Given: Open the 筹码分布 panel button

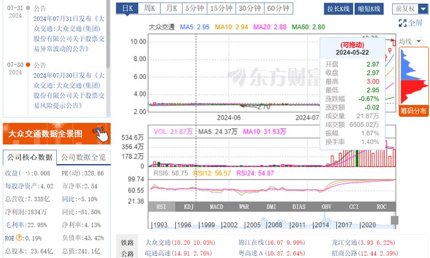Looking at the screenshot, I should [x=414, y=111].
